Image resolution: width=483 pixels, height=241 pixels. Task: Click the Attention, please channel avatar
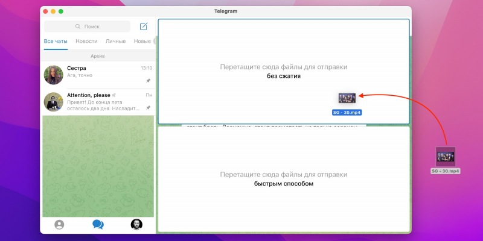coord(53,102)
